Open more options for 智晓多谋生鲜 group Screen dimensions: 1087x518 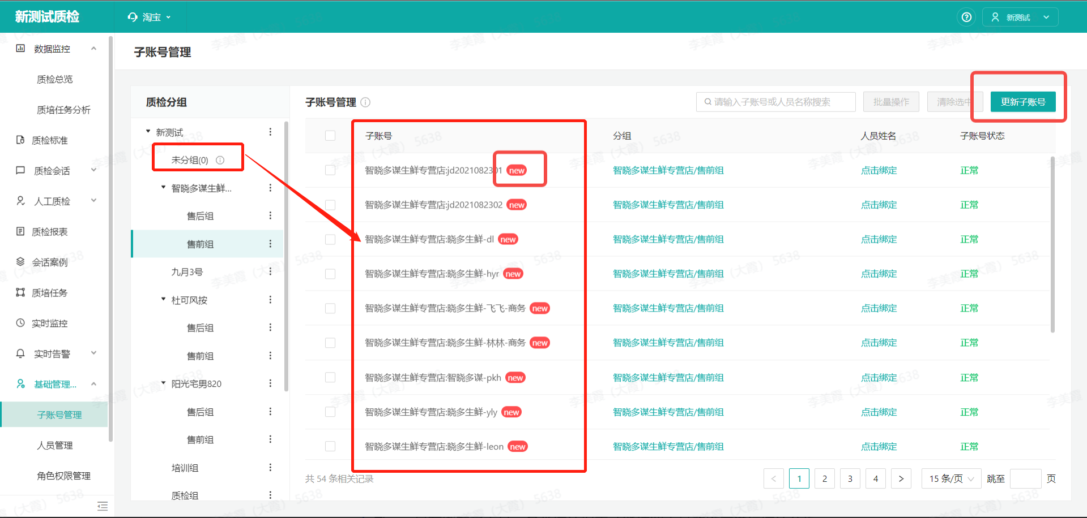270,188
